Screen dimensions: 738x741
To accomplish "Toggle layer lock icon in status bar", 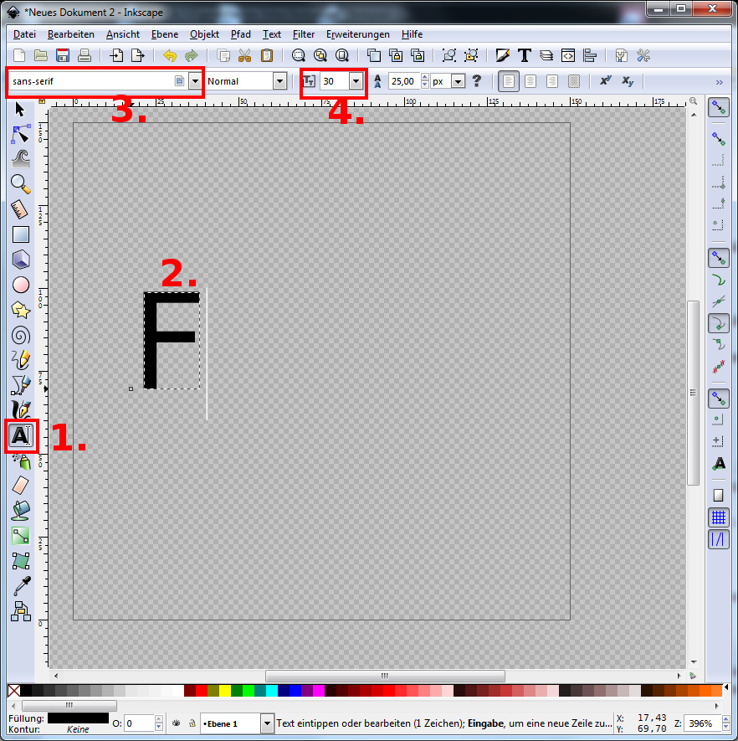I will click(192, 723).
